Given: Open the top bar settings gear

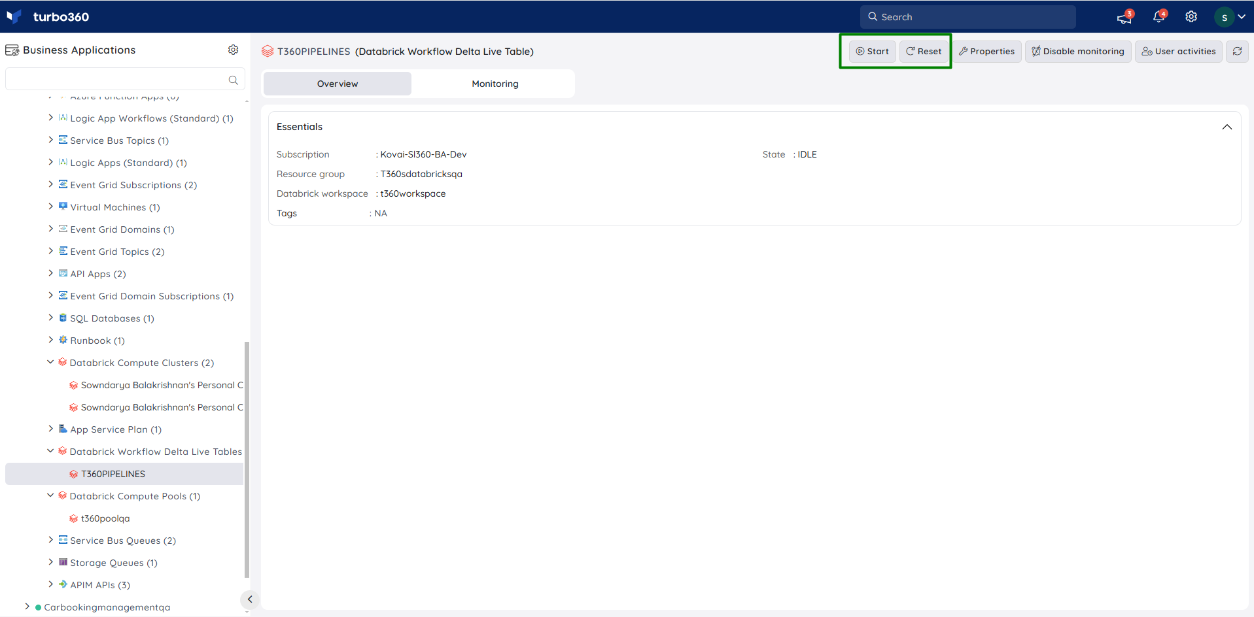Looking at the screenshot, I should pyautogui.click(x=1191, y=17).
